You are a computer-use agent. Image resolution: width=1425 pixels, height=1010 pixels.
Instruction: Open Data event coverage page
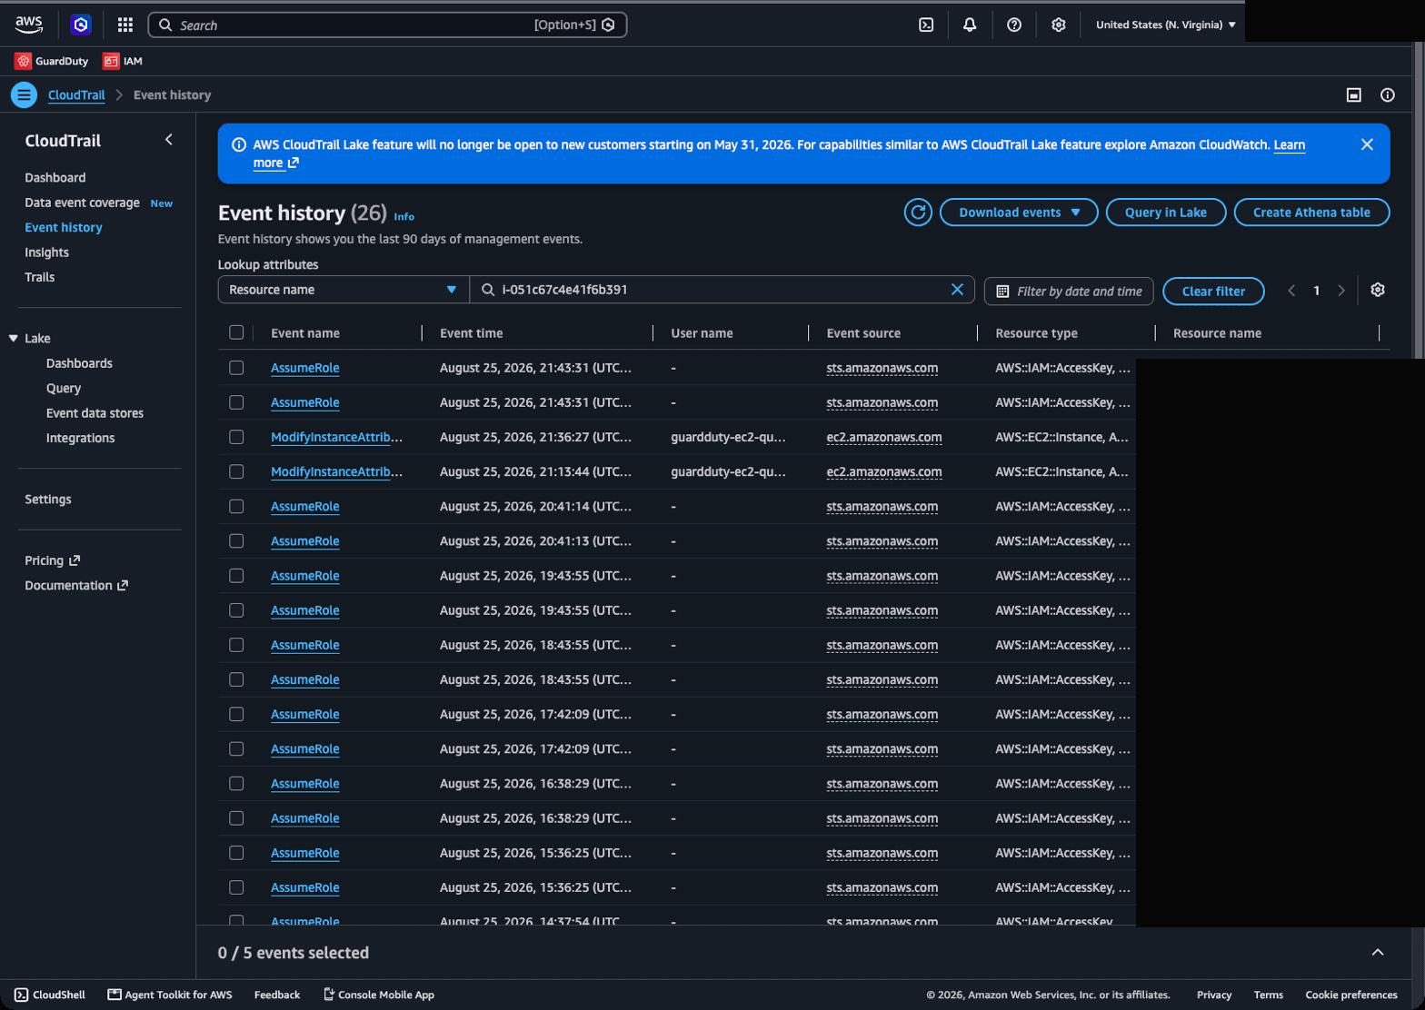point(82,203)
